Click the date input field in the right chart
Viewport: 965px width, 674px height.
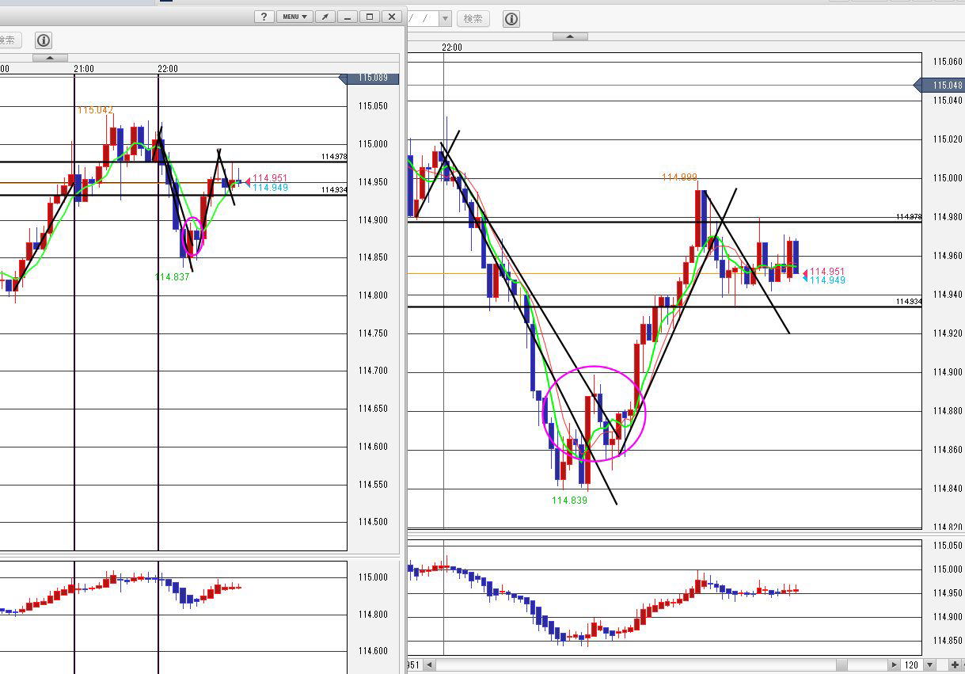422,19
